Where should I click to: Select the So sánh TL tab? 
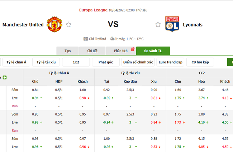(153, 51)
